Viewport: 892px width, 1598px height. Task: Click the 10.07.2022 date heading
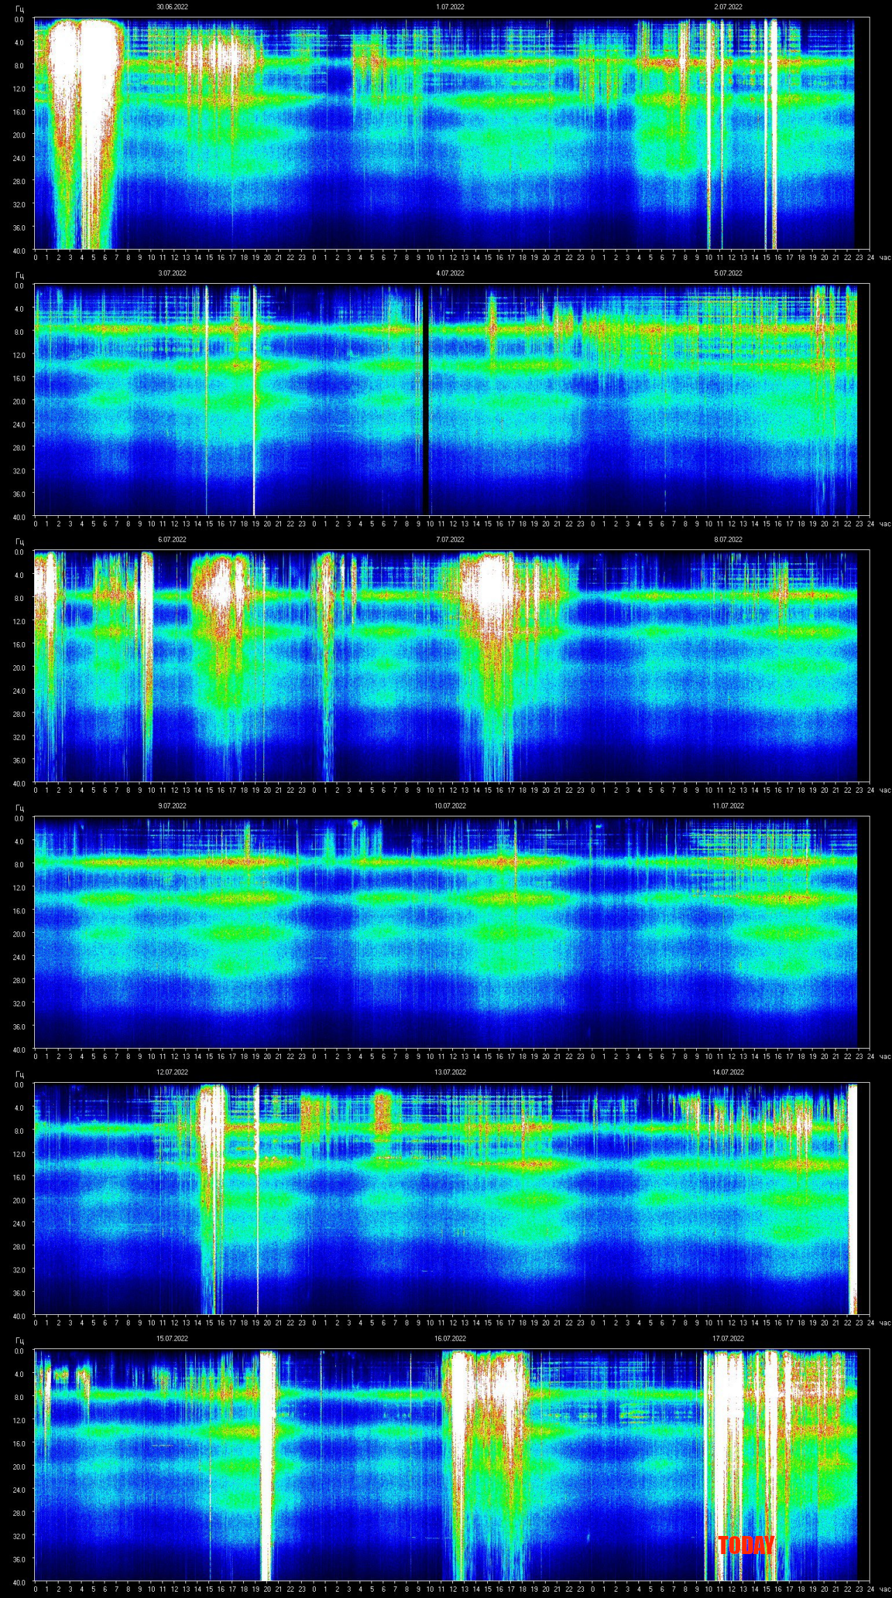450,806
